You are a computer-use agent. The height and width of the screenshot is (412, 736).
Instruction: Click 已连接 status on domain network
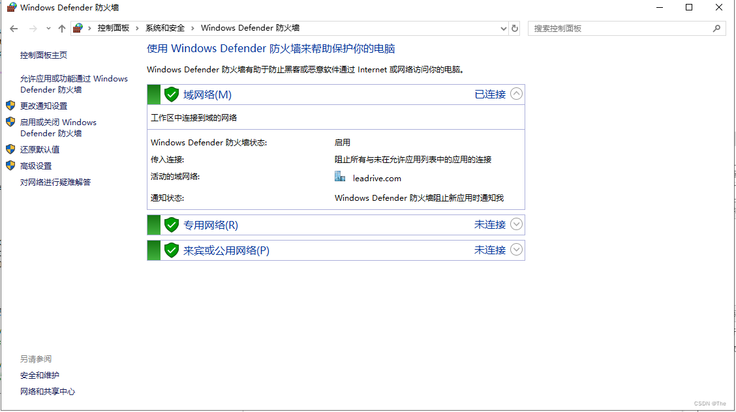(490, 95)
